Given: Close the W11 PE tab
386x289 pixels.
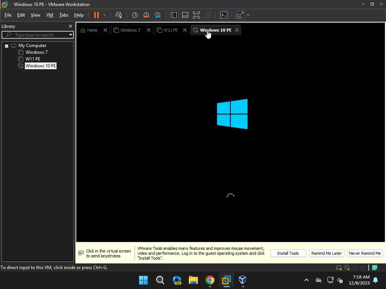Looking at the screenshot, I should (185, 30).
